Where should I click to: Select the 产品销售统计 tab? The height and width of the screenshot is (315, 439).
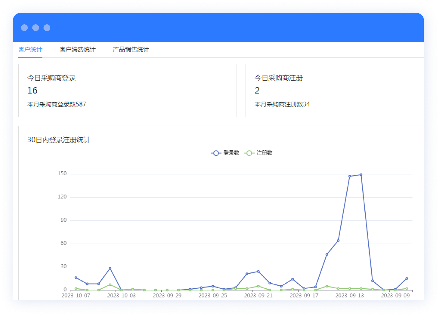[x=131, y=49]
